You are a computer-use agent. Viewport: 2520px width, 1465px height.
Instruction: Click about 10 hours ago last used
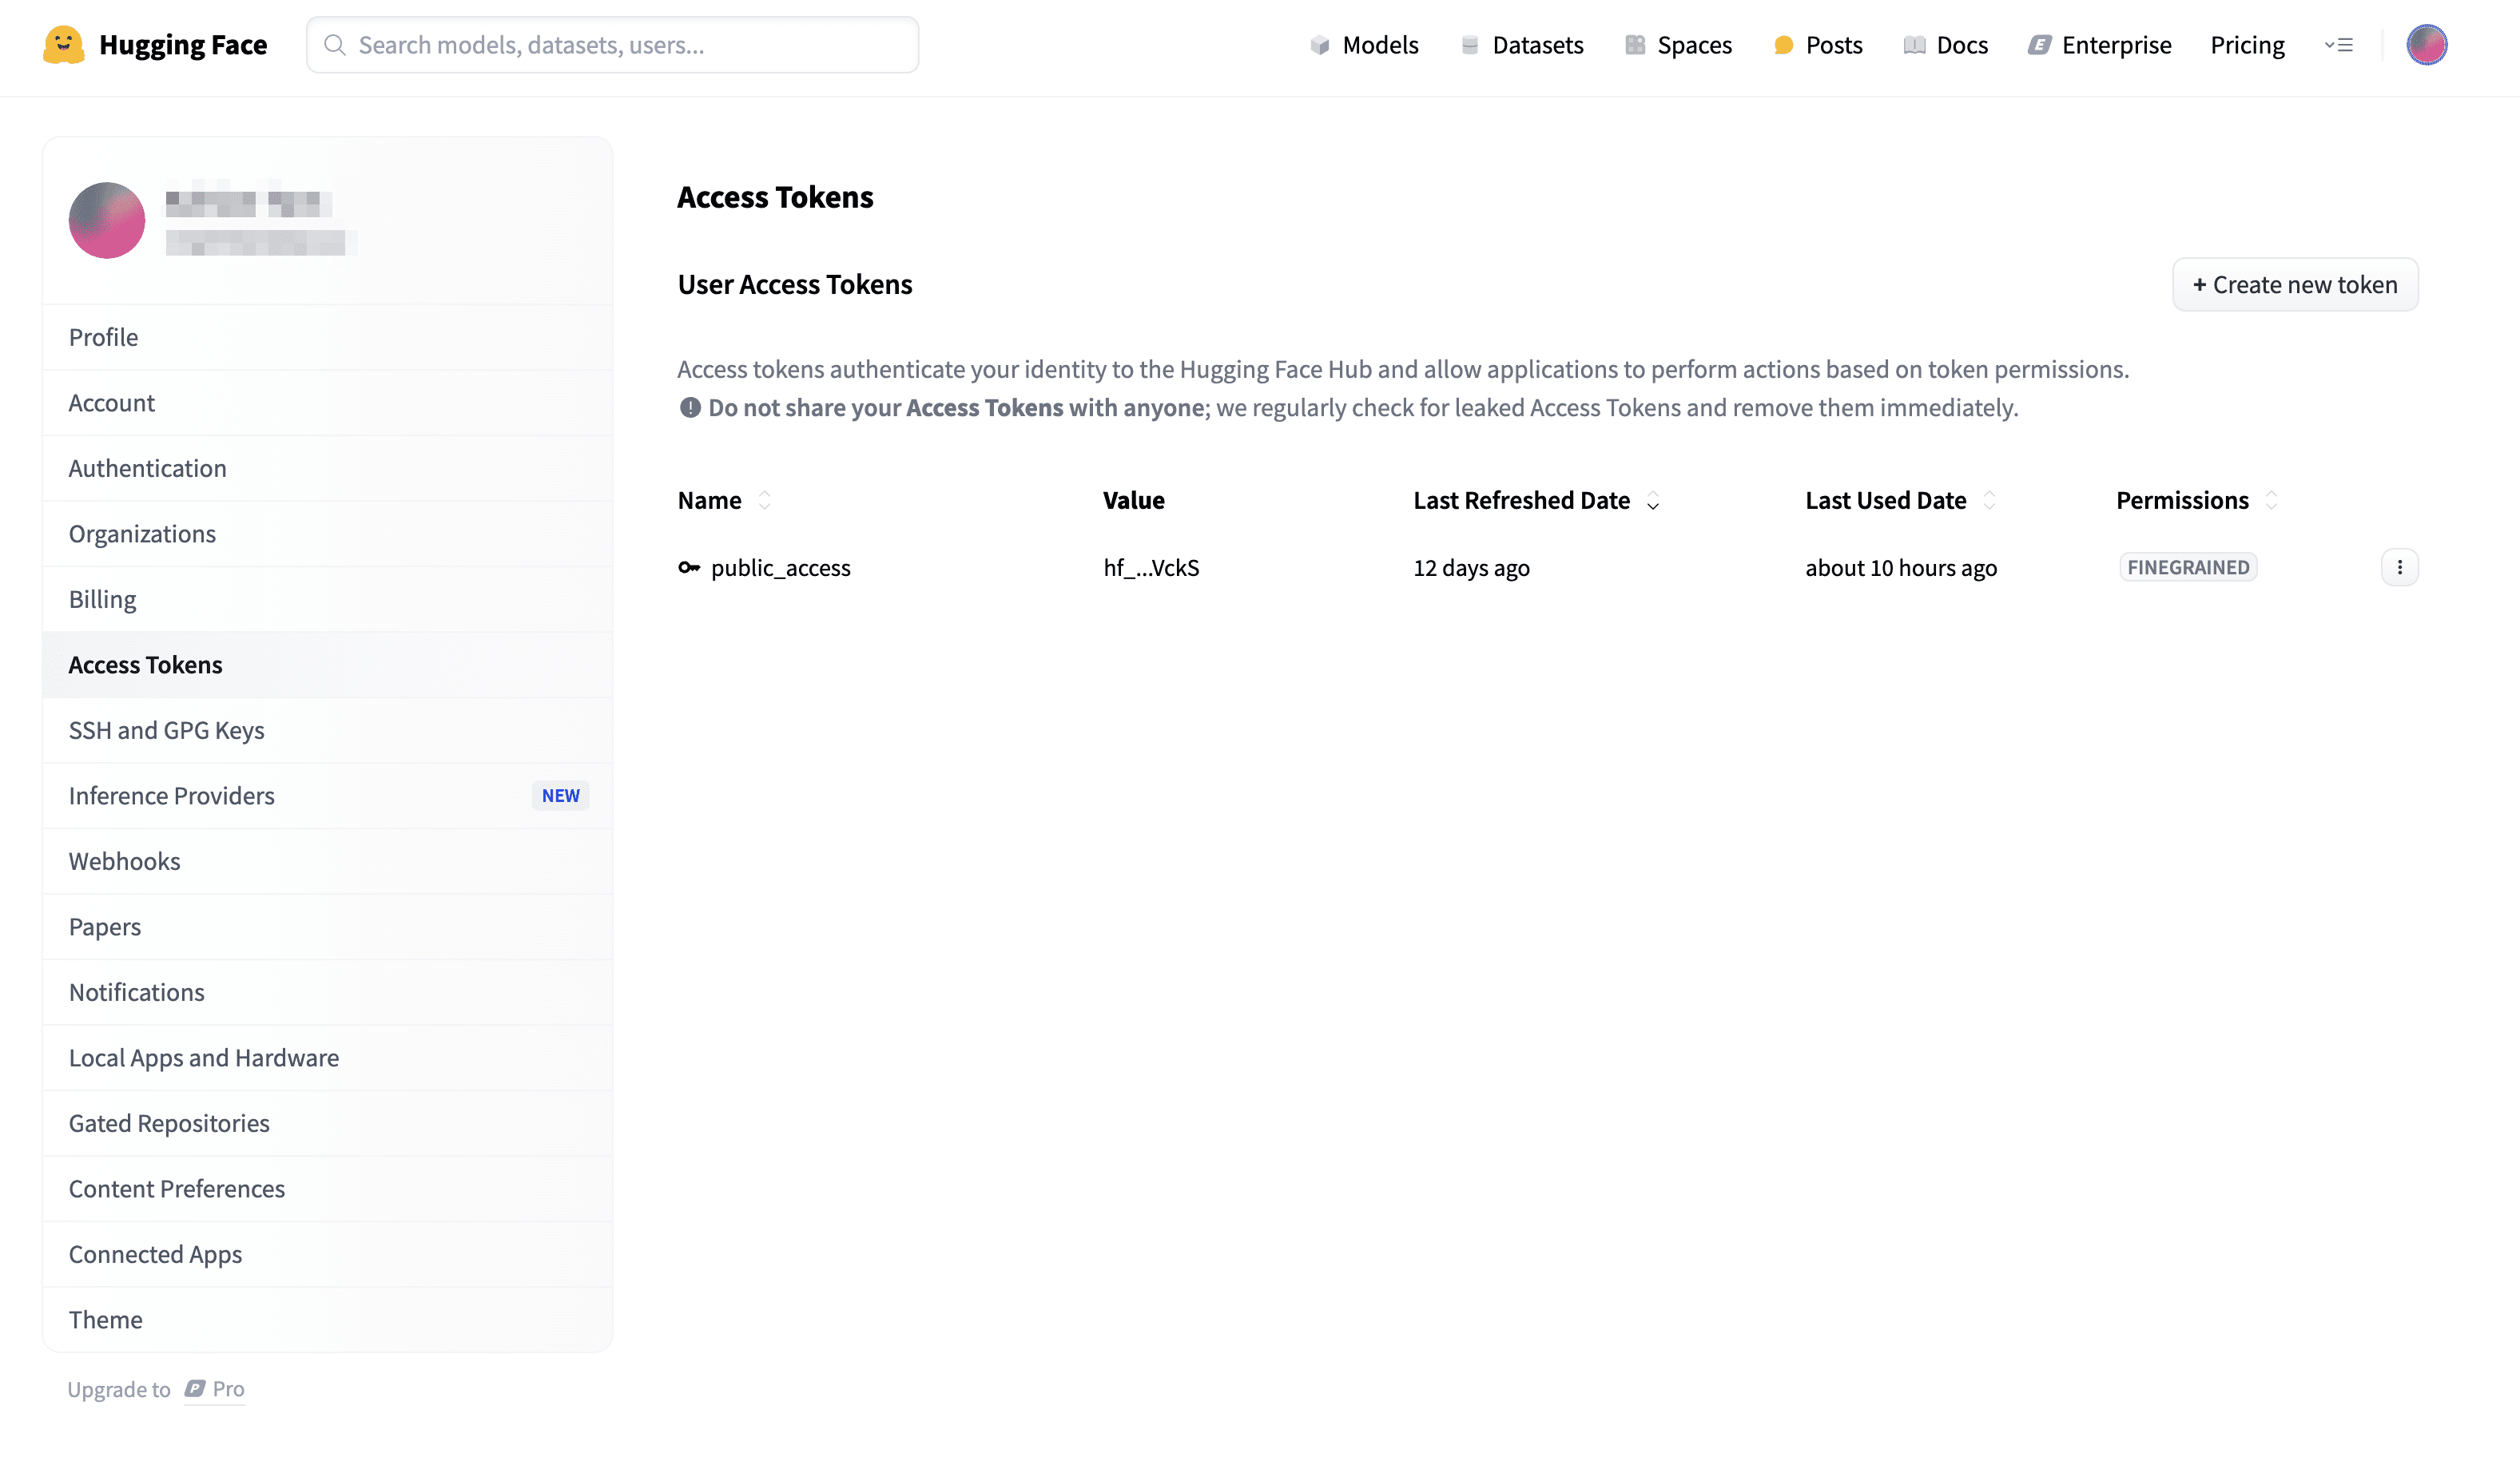pos(1901,568)
